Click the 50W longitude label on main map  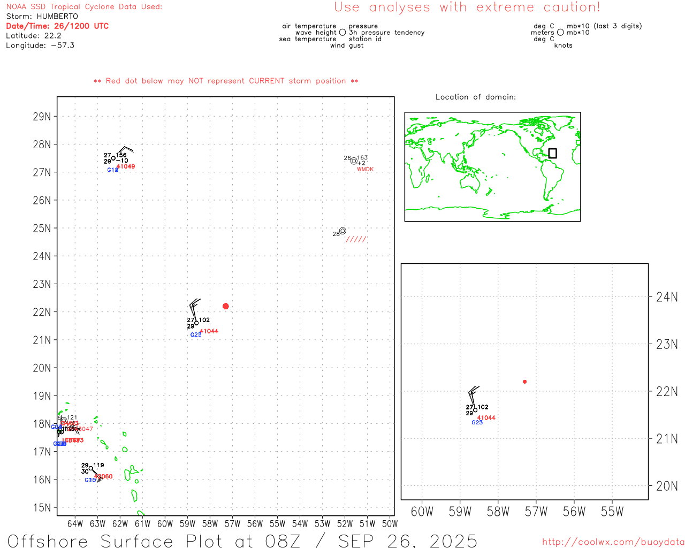[x=390, y=524]
